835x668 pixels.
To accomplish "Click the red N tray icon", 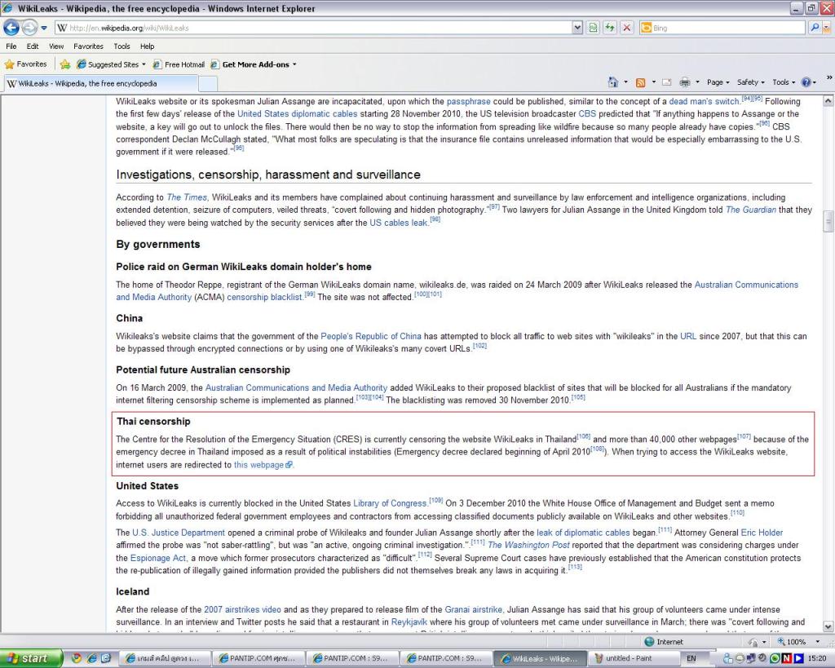I will pyautogui.click(x=787, y=658).
